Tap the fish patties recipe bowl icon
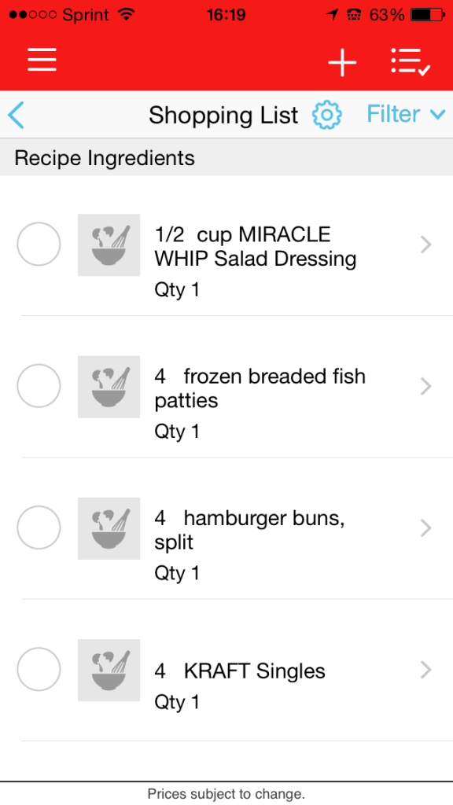Image resolution: width=453 pixels, height=805 pixels. click(109, 387)
